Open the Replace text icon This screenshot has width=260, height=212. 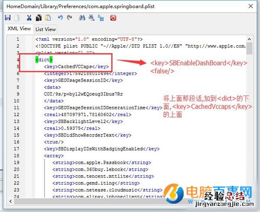[101, 18]
